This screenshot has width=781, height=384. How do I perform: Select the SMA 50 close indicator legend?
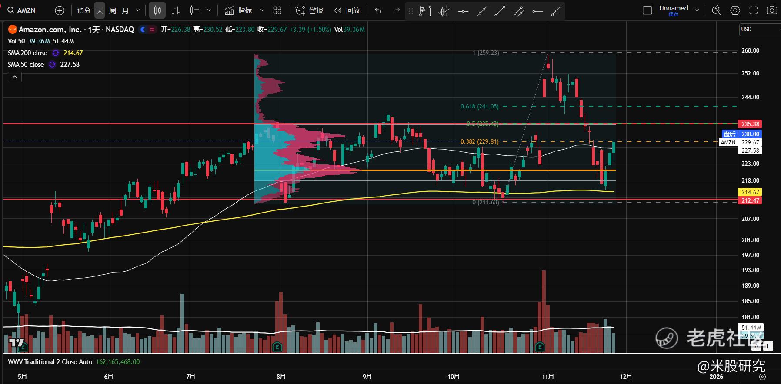[x=26, y=65]
